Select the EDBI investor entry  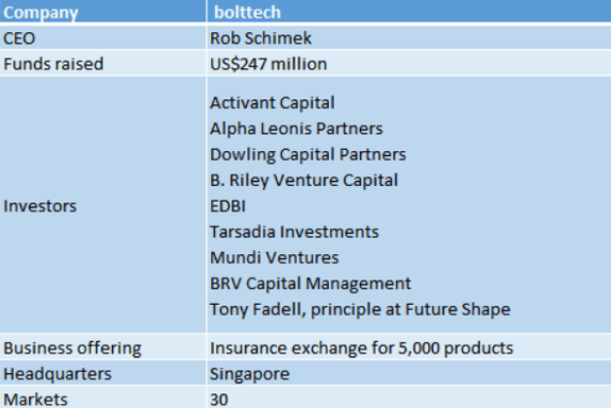click(x=228, y=206)
